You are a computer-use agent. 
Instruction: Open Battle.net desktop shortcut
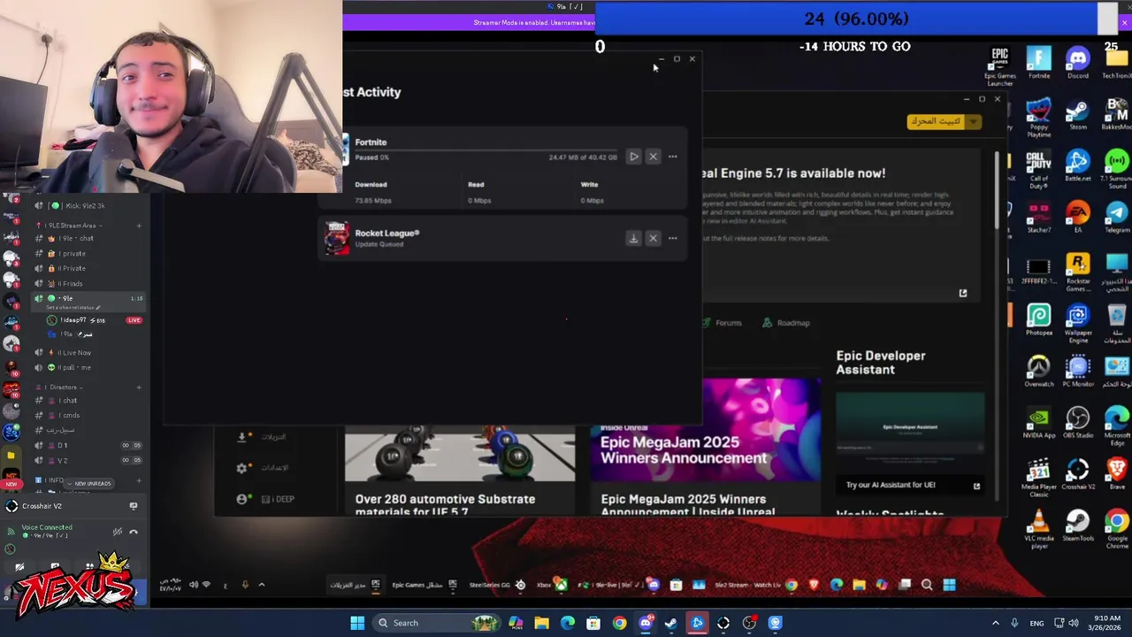coord(1078,166)
